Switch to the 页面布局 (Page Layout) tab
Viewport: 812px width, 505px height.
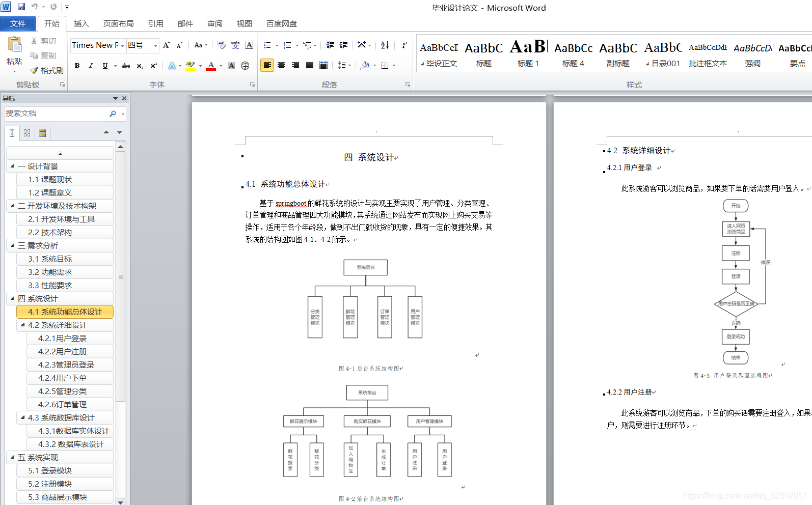118,24
